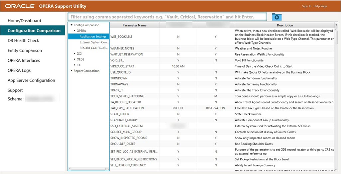The image size is (341, 174).
Task: Select the SOURCE_MAIN_GROUP parameter
Action: tap(126, 132)
